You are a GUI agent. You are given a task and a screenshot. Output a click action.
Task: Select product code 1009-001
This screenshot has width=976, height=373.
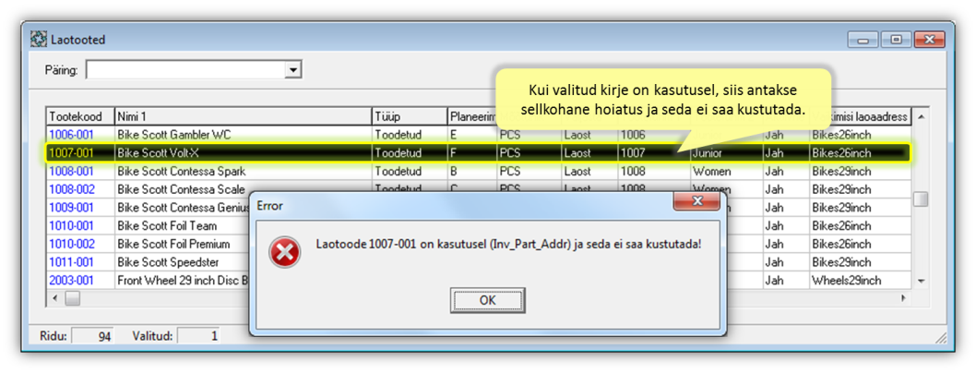(71, 208)
